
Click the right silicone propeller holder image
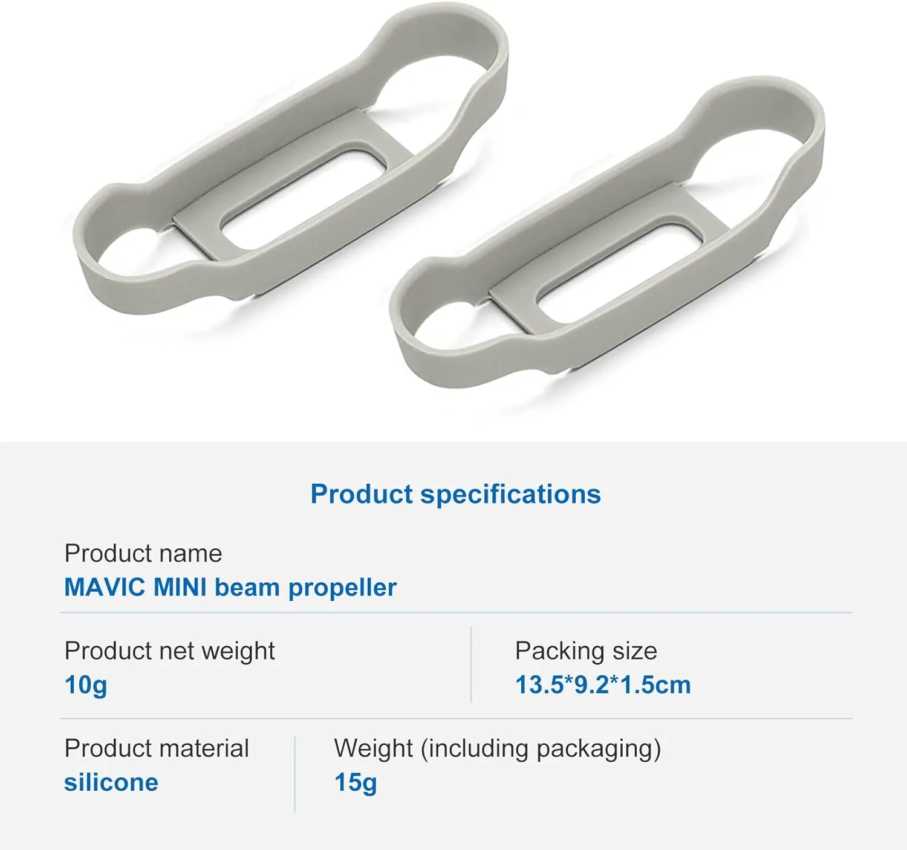606,233
